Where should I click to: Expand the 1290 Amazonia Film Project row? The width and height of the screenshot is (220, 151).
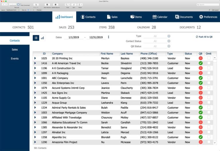(x=35, y=142)
